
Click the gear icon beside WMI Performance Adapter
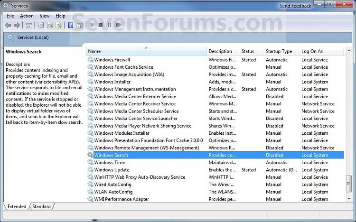click(90, 199)
